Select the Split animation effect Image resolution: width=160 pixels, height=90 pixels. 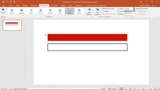(x=60, y=11)
